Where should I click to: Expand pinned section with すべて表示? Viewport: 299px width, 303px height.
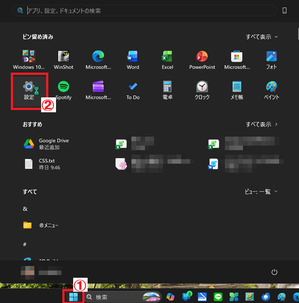point(262,37)
